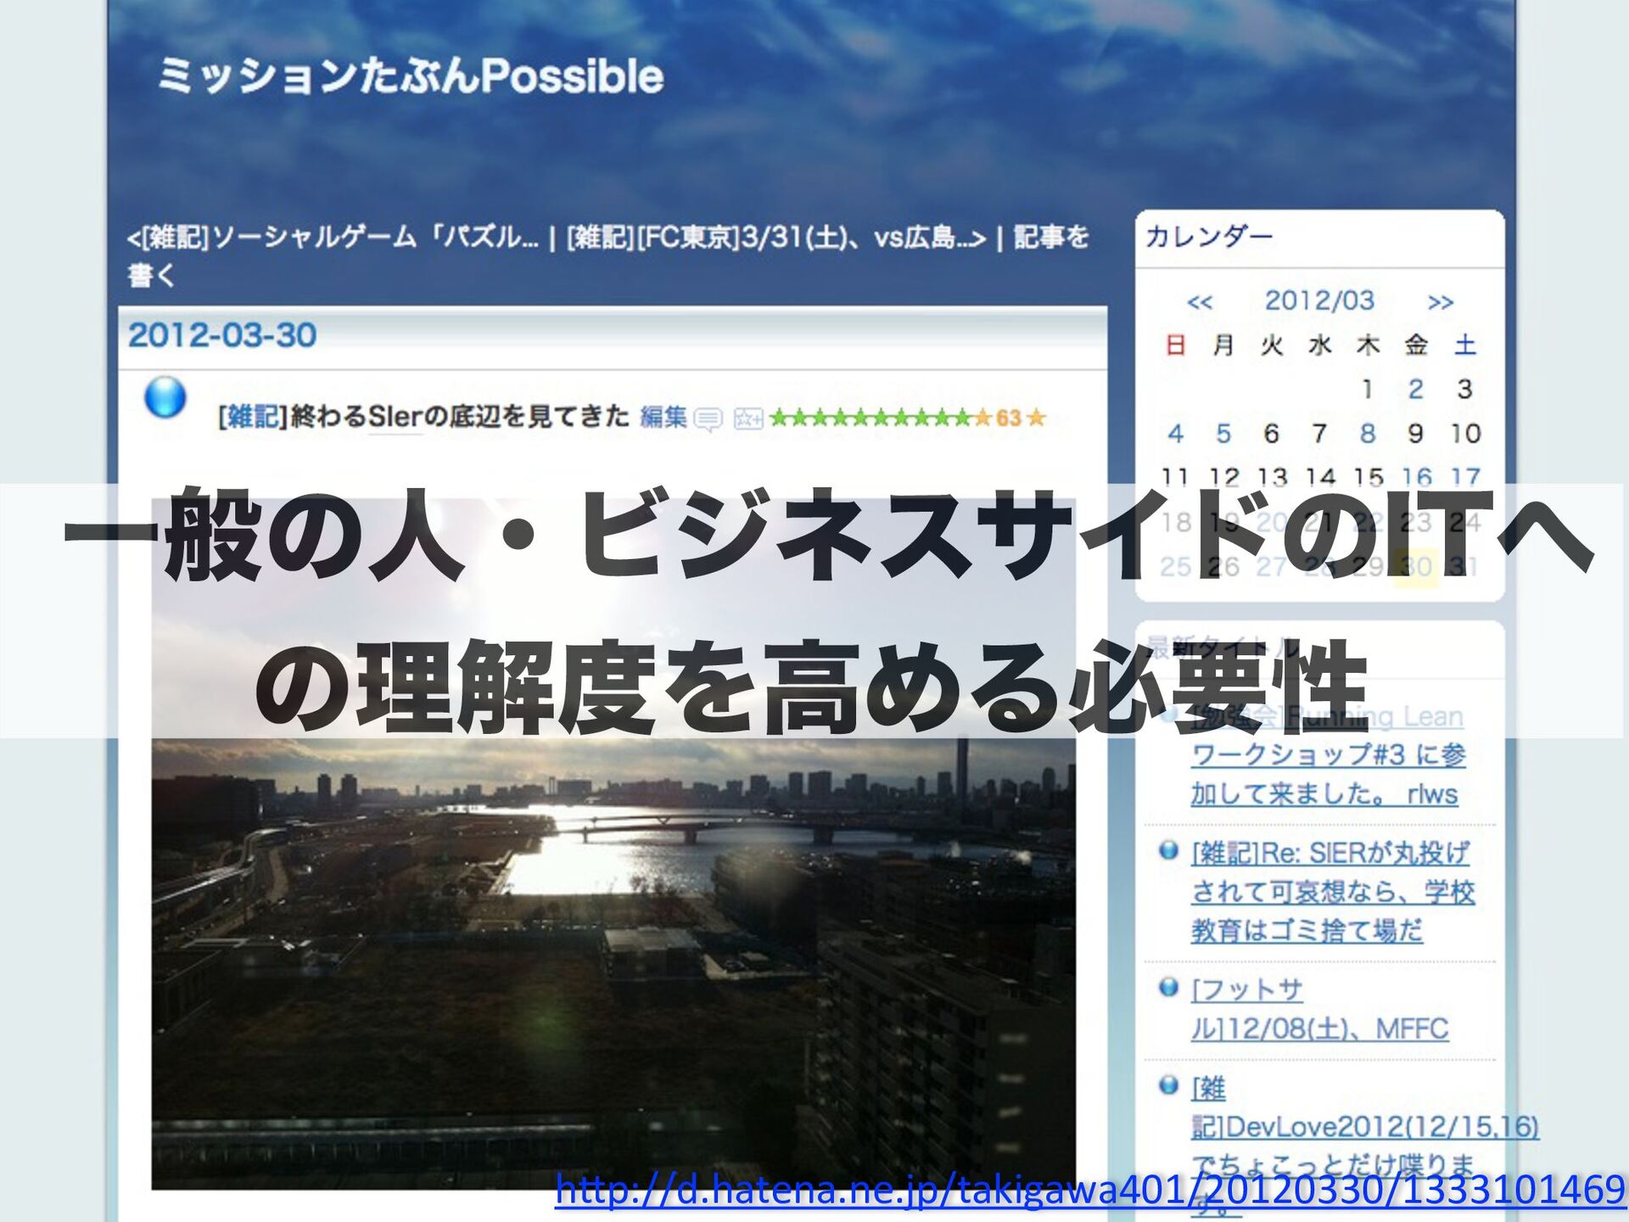Open the ミッションたぶんPossible blog title
The height and width of the screenshot is (1222, 1629).
click(x=411, y=76)
